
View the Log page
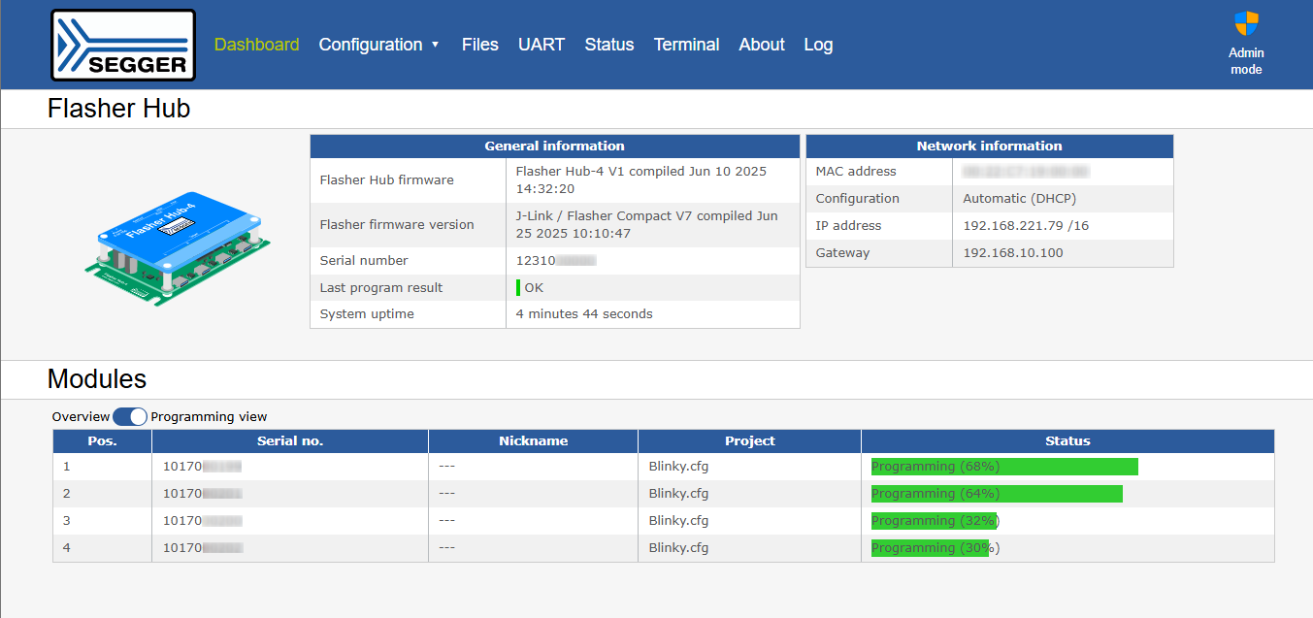coord(818,45)
